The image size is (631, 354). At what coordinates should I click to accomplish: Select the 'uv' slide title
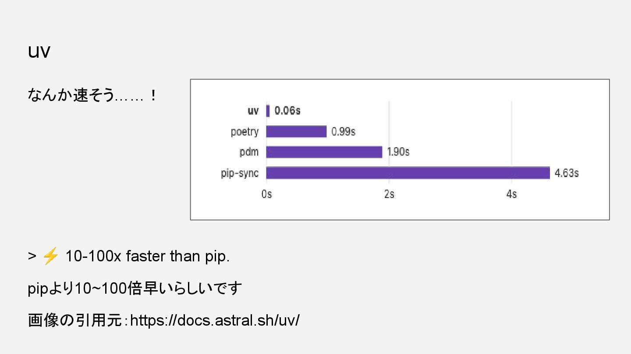point(39,52)
